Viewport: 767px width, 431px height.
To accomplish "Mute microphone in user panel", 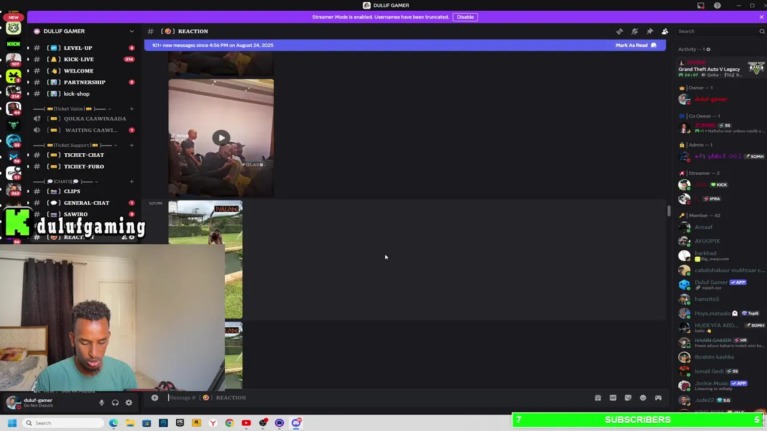I will click(x=101, y=403).
